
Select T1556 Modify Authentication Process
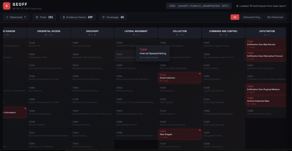(49, 77)
